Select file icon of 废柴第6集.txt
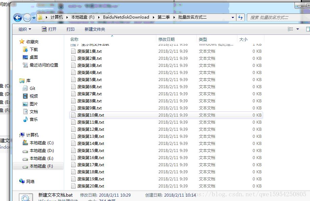310x201 pixels. [73, 87]
